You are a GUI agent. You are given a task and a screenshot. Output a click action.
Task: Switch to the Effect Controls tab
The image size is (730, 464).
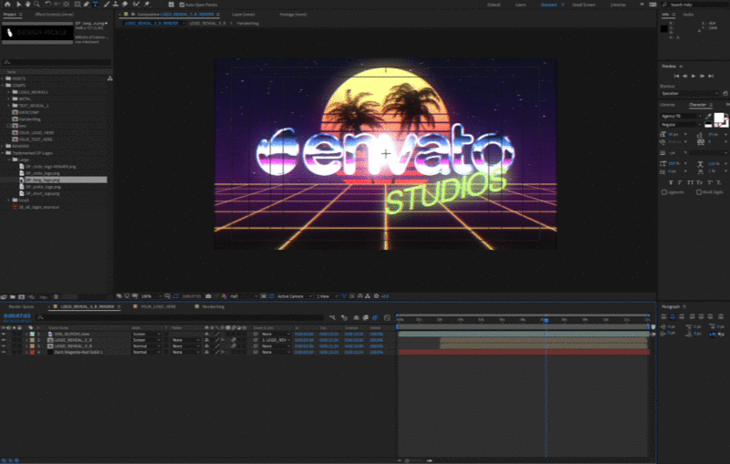pyautogui.click(x=55, y=15)
